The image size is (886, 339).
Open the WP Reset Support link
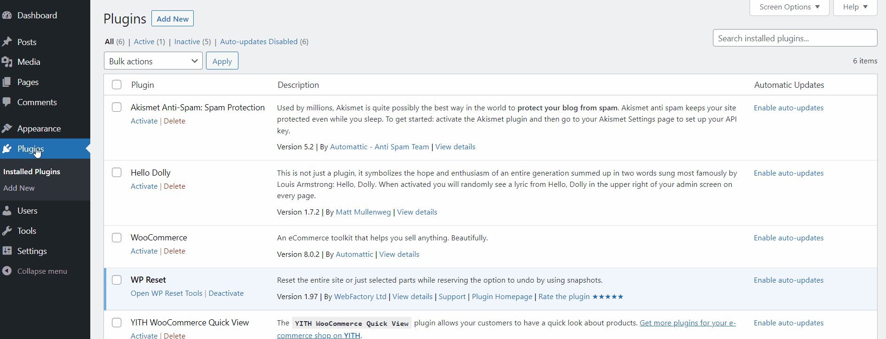[452, 297]
